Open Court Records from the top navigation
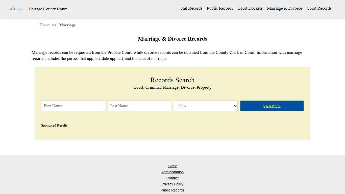The image size is (345, 194). [319, 8]
